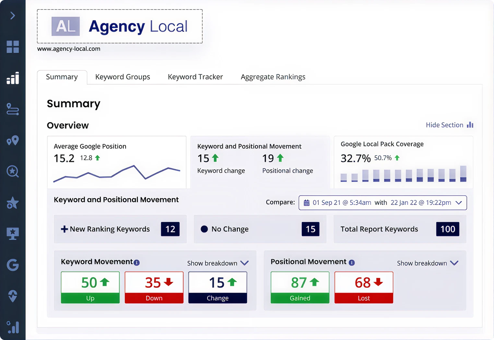Click the 15.2 average position value
494x340 pixels.
64,159
